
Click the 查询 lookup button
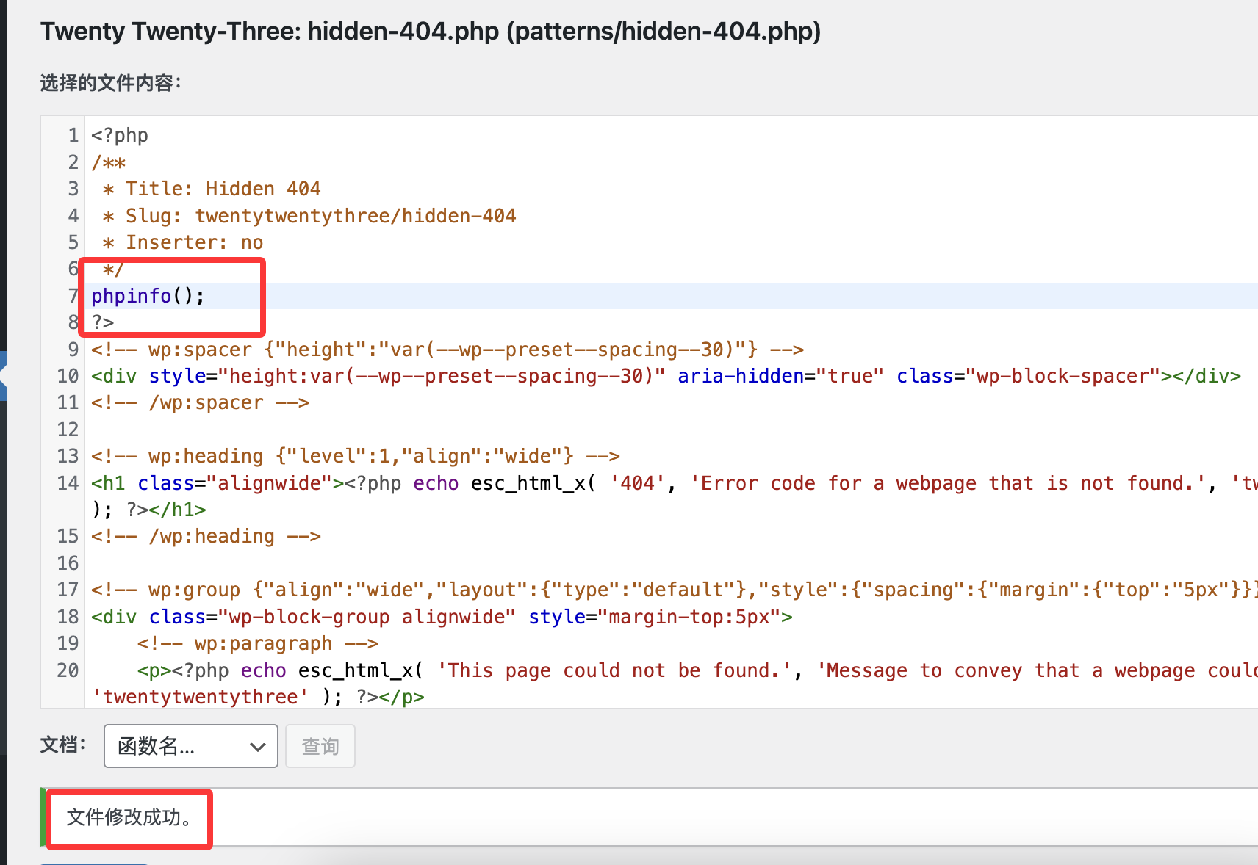(320, 746)
